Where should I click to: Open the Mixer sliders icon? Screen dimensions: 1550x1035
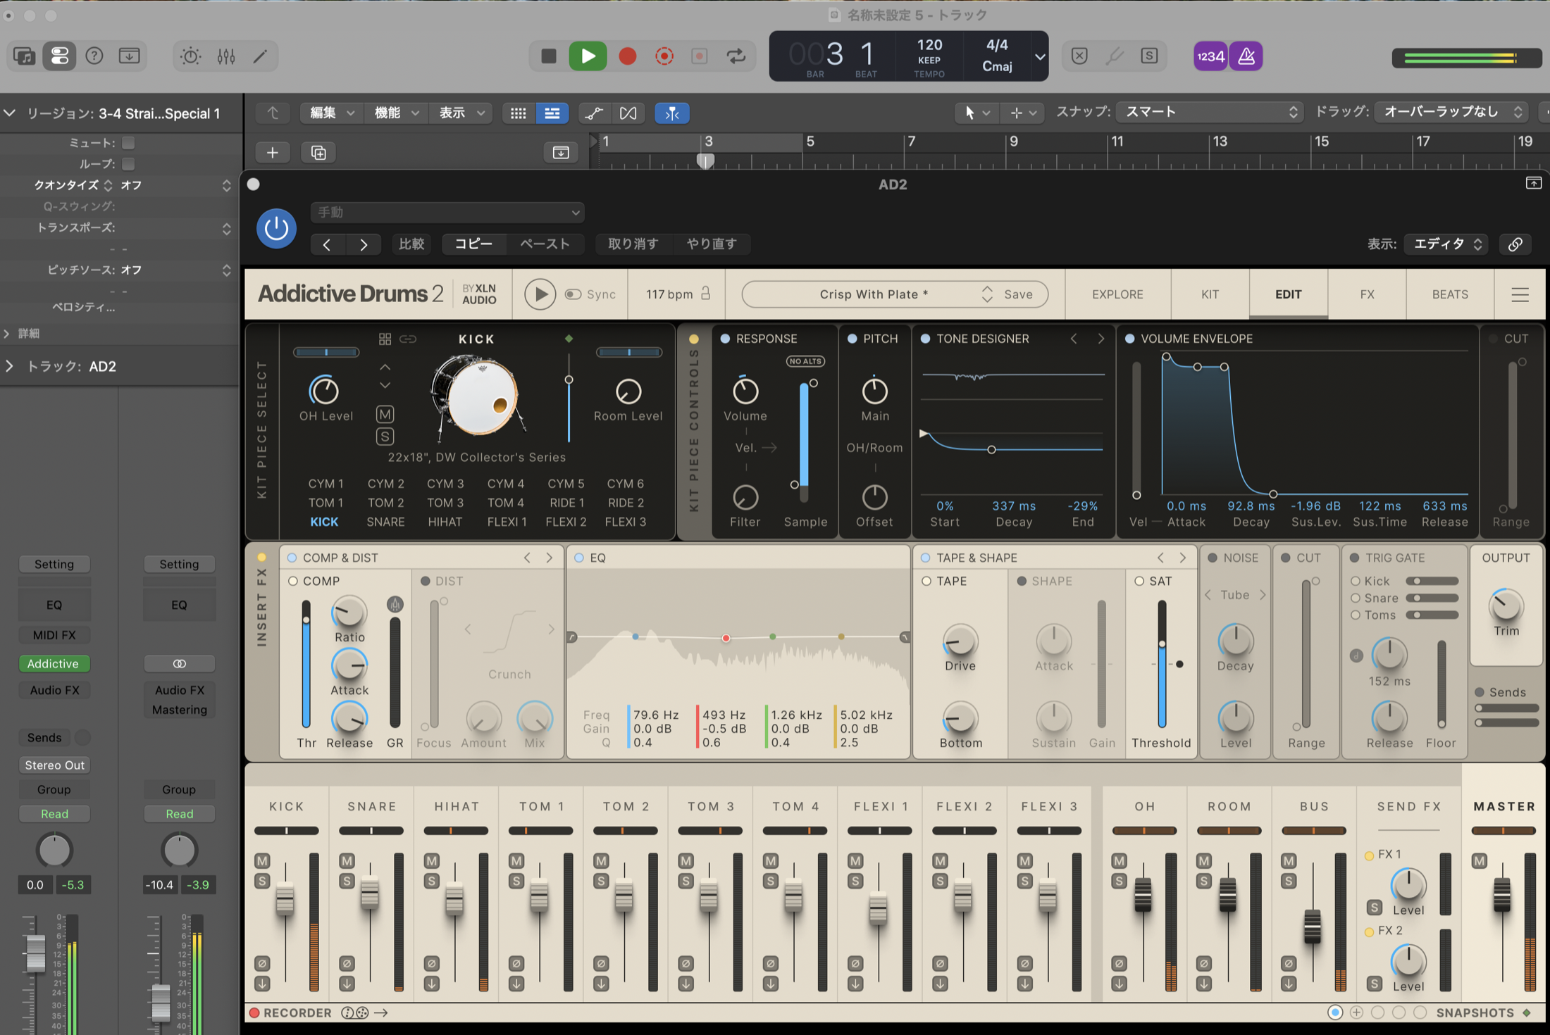[225, 56]
